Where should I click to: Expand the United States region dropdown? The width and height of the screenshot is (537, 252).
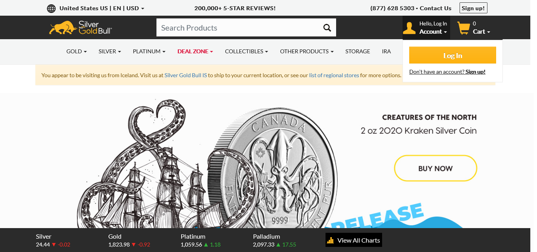click(102, 8)
